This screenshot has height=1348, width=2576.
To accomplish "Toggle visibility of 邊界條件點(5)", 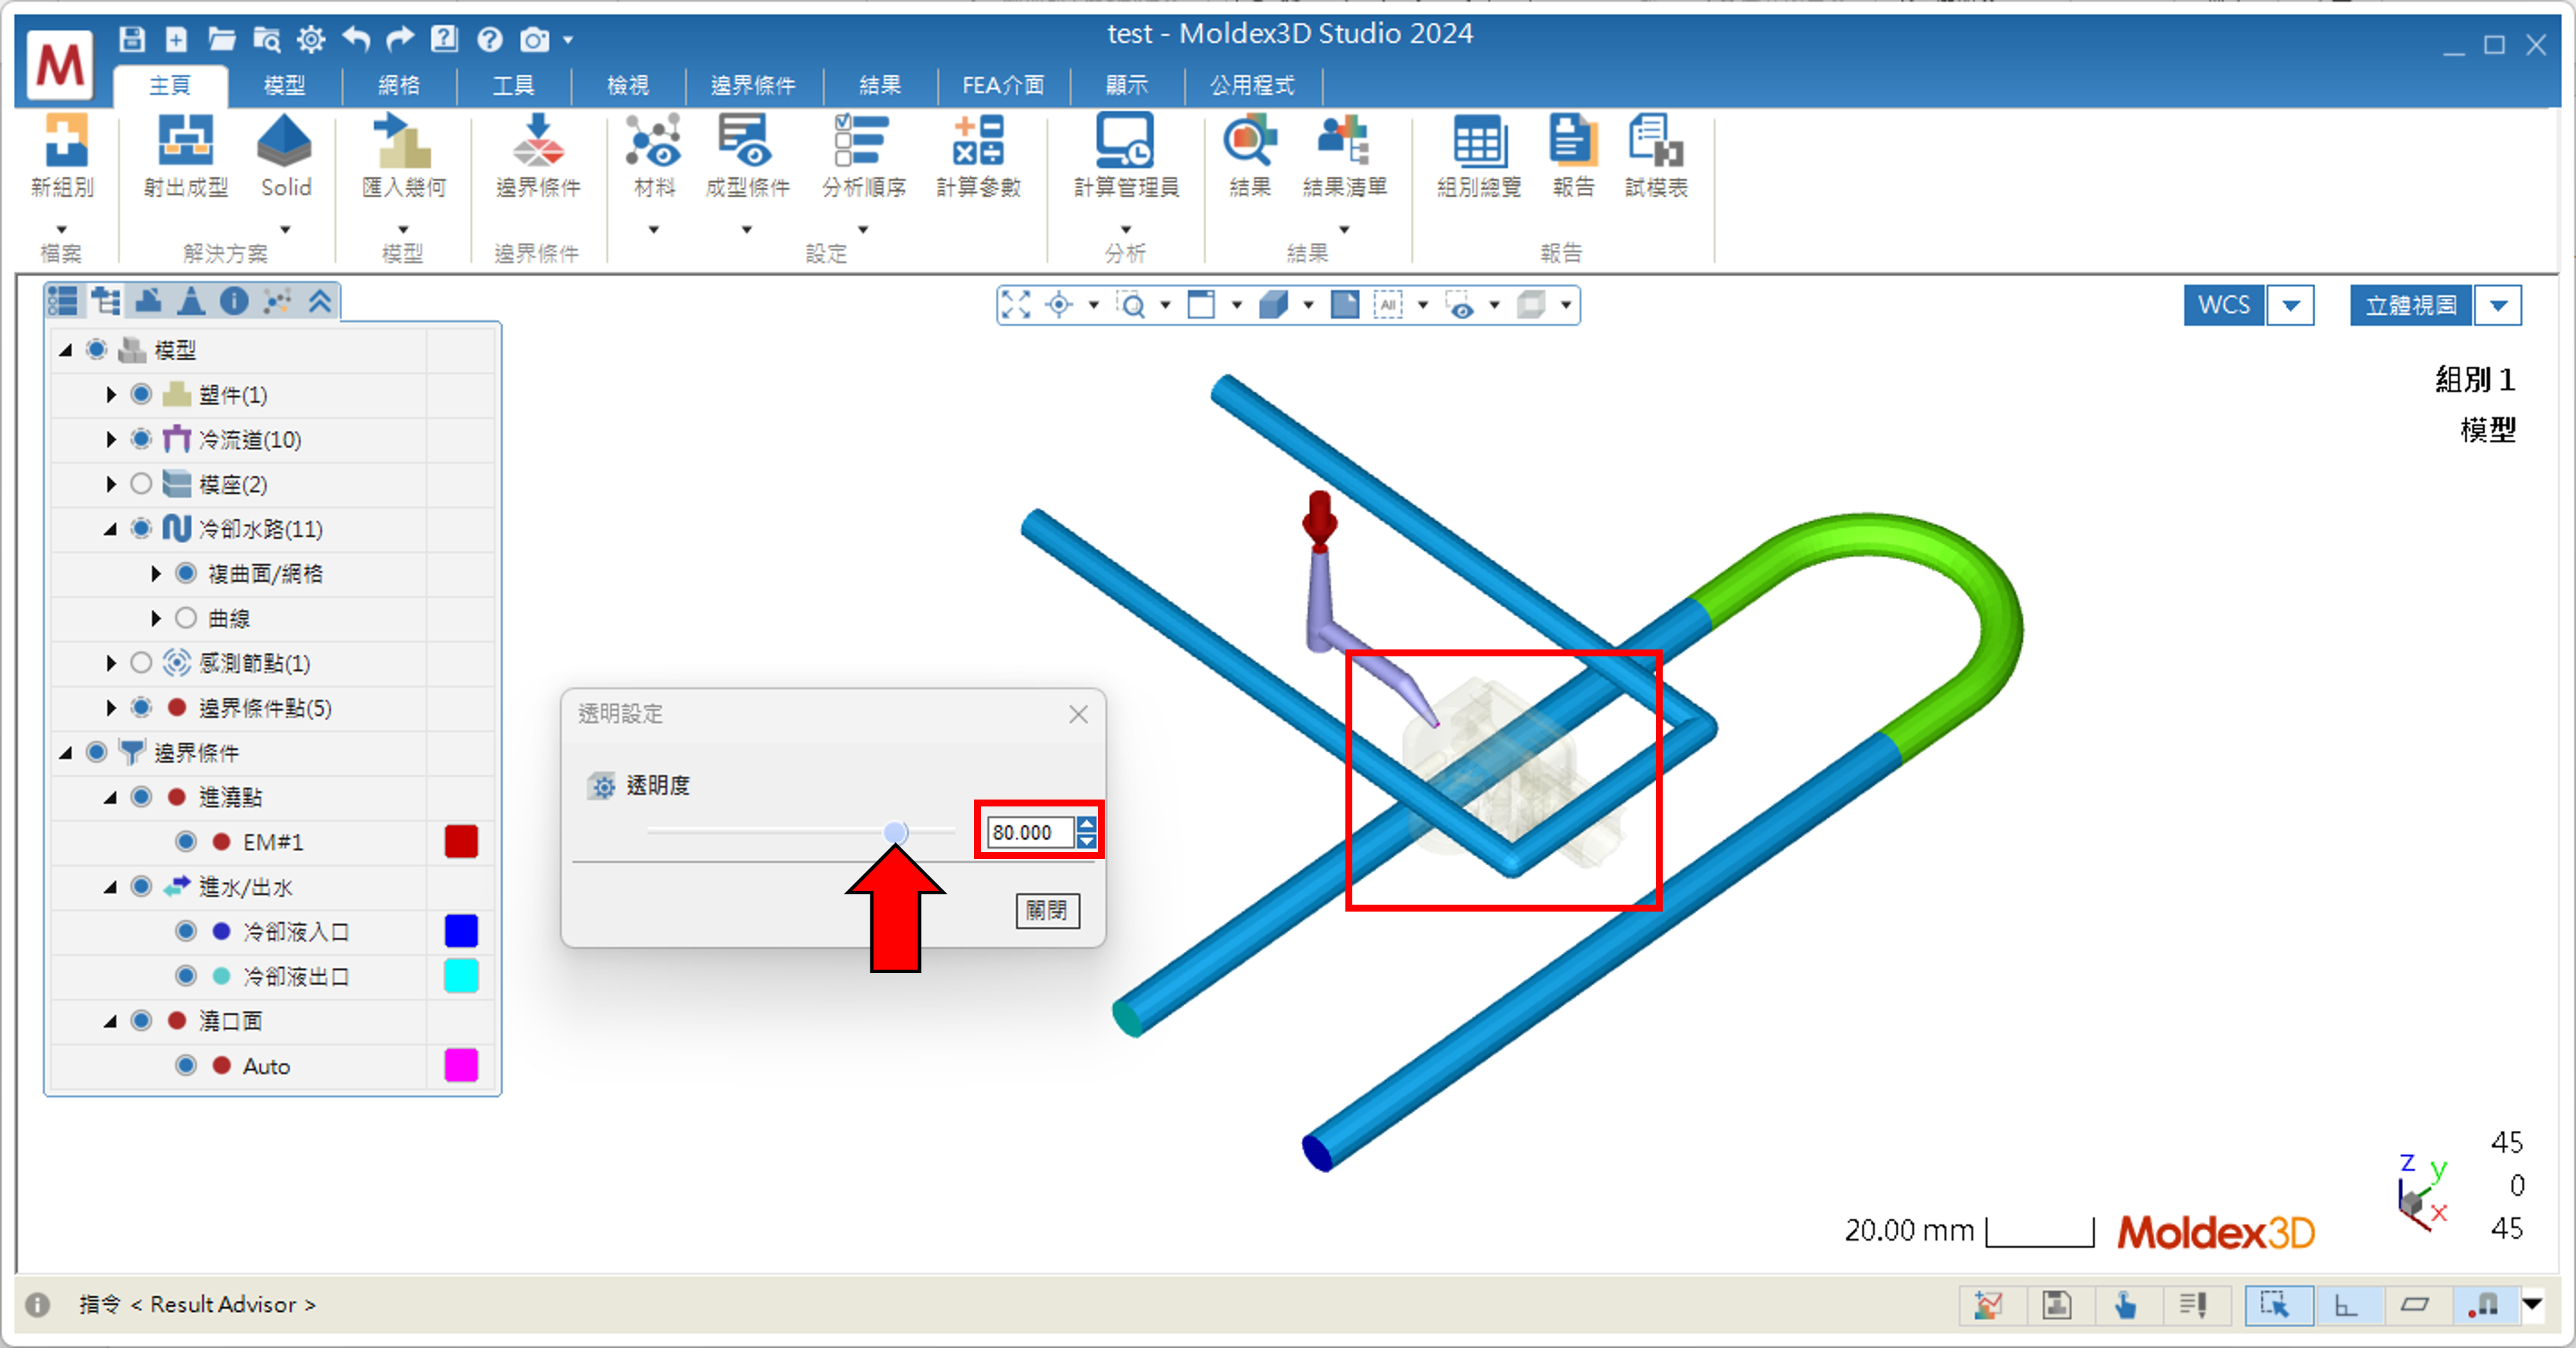I will (141, 708).
